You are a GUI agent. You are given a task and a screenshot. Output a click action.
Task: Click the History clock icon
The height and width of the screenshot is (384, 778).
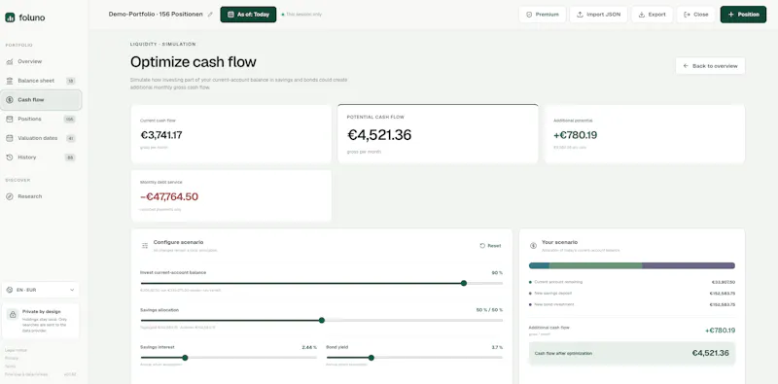pos(10,157)
